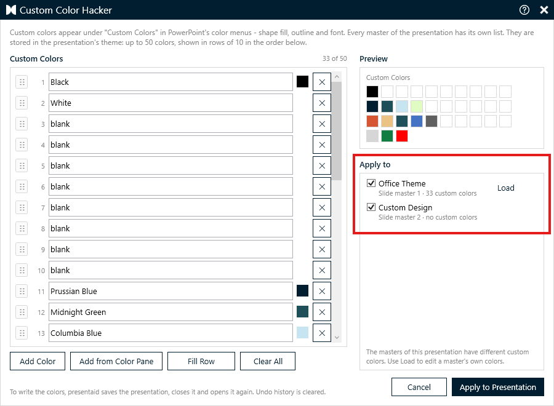Remove the blank entry in row 5

click(322, 165)
